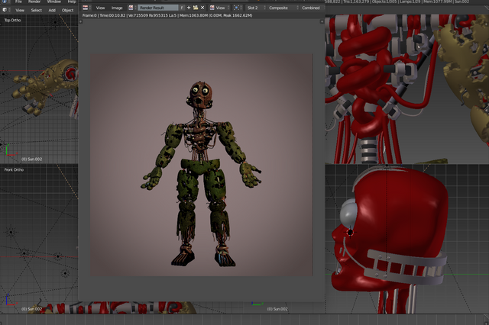Click the Add menu in 3D viewport
This screenshot has height=325, width=489.
(x=52, y=10)
